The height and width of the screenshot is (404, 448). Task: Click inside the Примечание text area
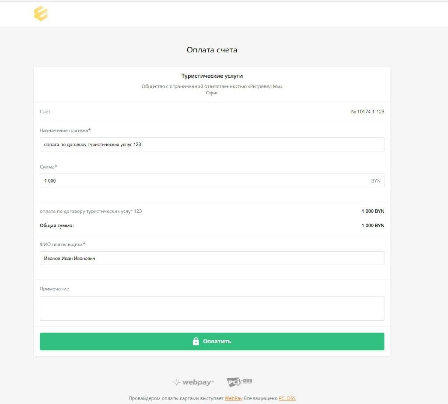tap(212, 308)
